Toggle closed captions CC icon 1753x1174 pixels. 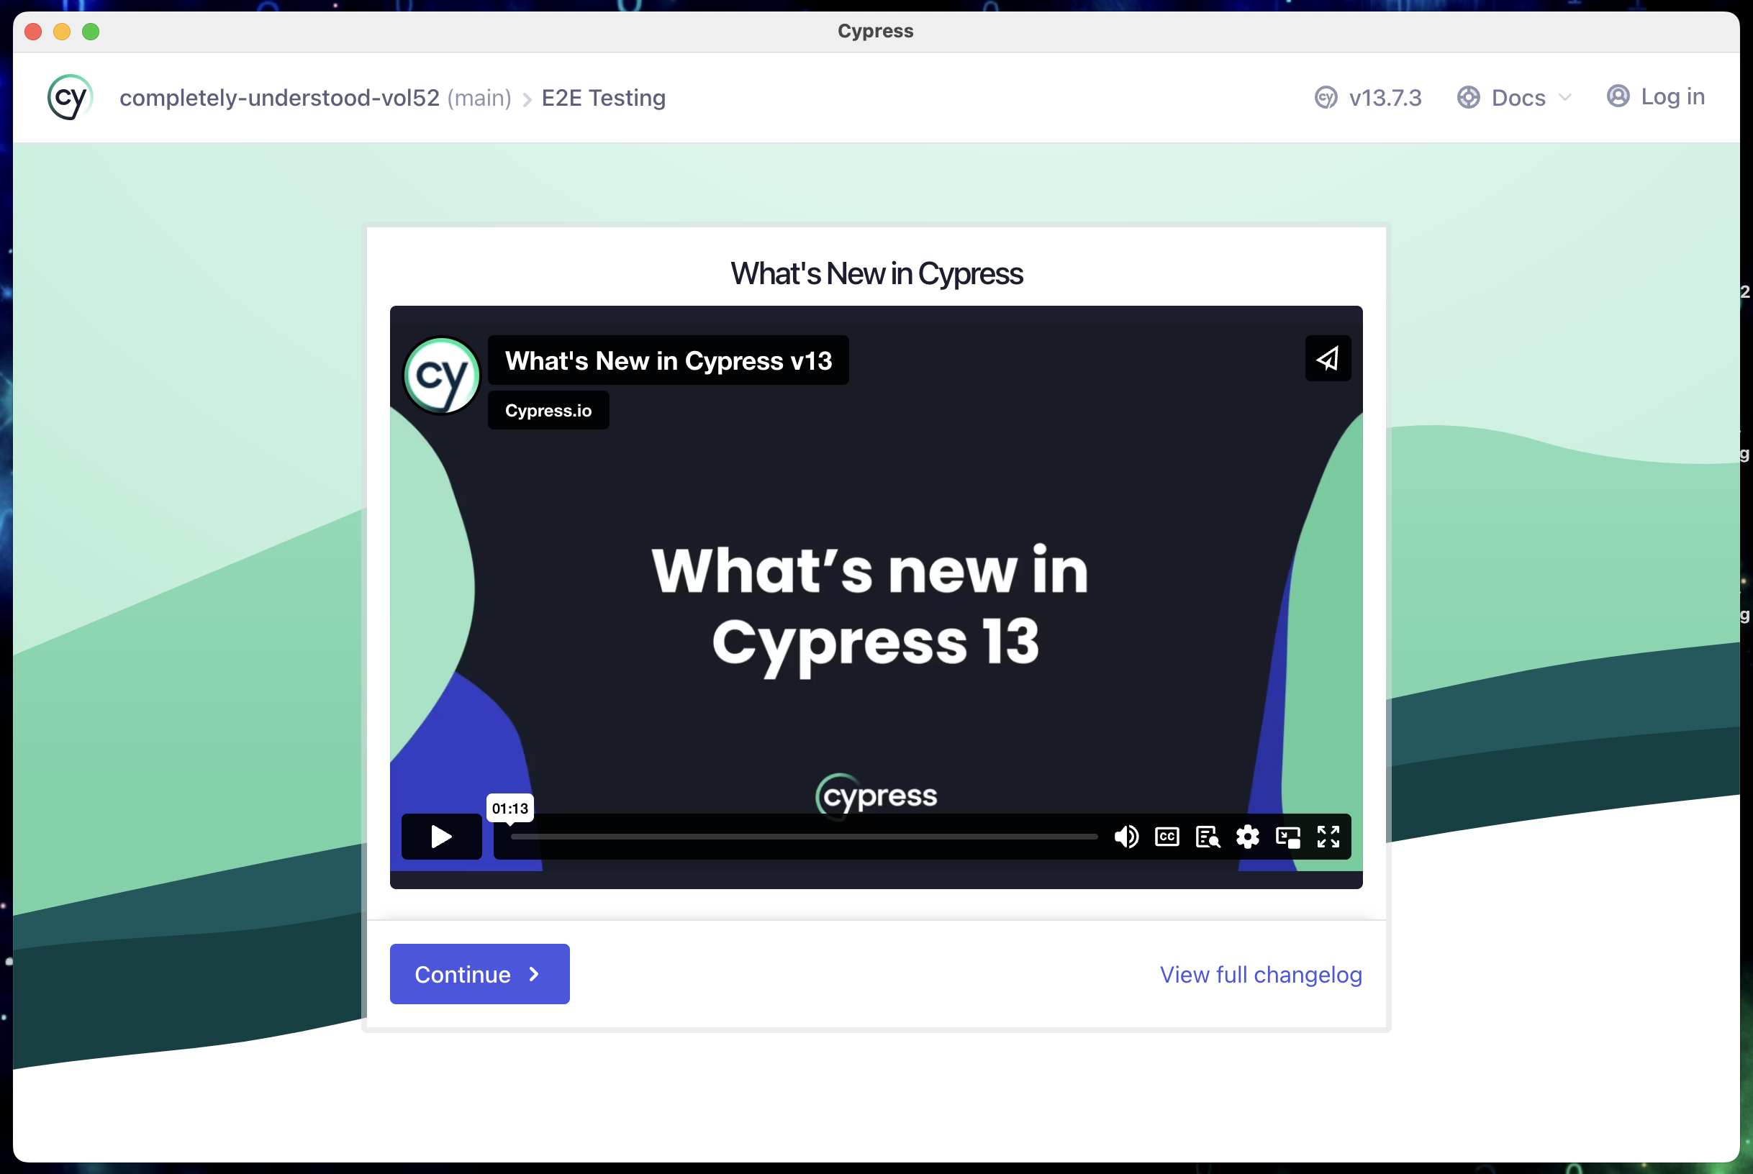tap(1167, 837)
